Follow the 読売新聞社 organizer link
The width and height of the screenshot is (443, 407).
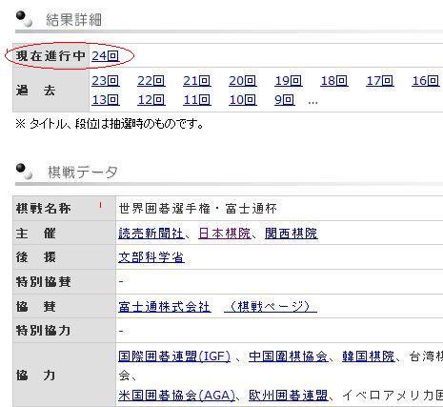[x=151, y=234]
